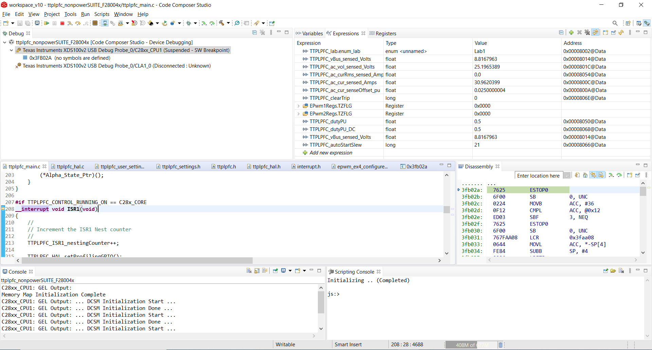Toggle Continuous Refresh in Expressions view

[x=595, y=33]
